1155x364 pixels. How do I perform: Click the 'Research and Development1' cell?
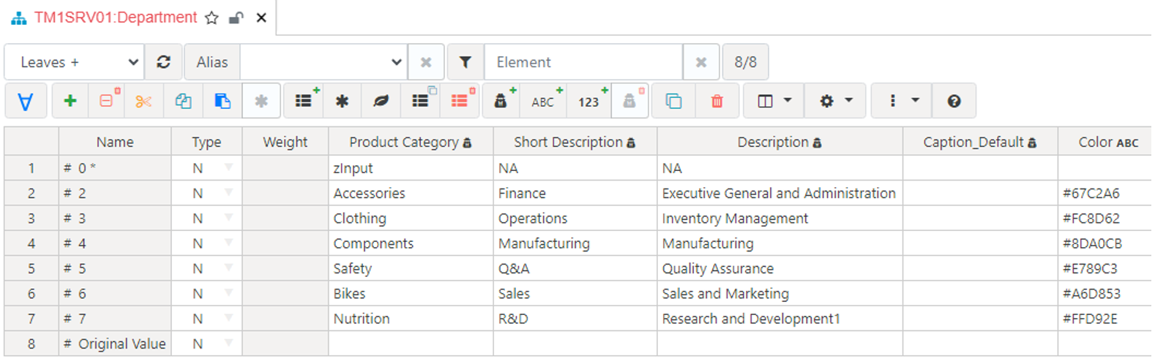(780, 319)
